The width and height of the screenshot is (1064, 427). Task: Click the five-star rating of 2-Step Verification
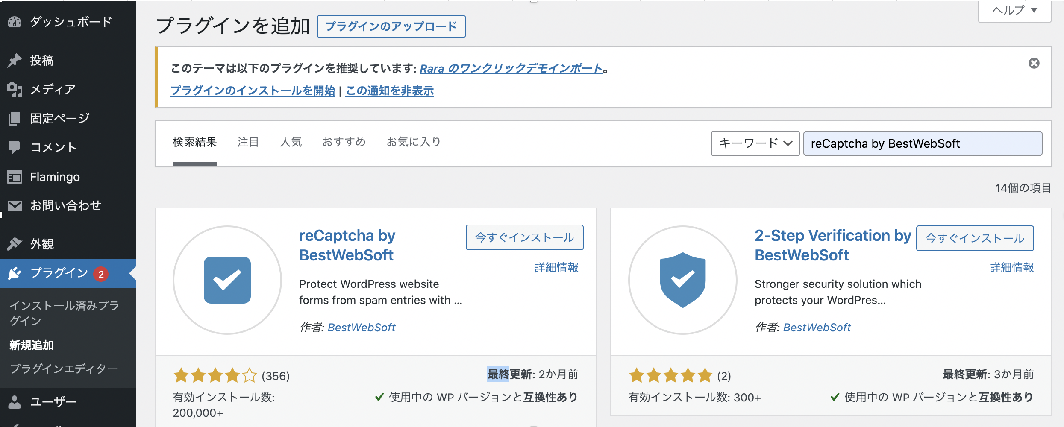click(671, 376)
